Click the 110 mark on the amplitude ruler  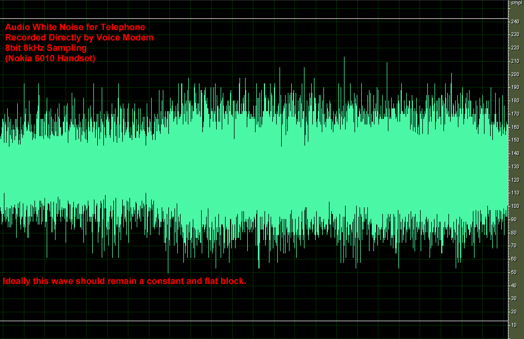(515, 193)
